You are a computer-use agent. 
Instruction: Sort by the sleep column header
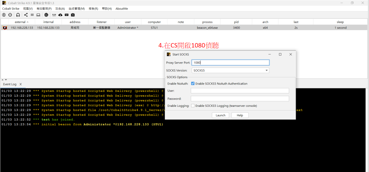[340, 22]
